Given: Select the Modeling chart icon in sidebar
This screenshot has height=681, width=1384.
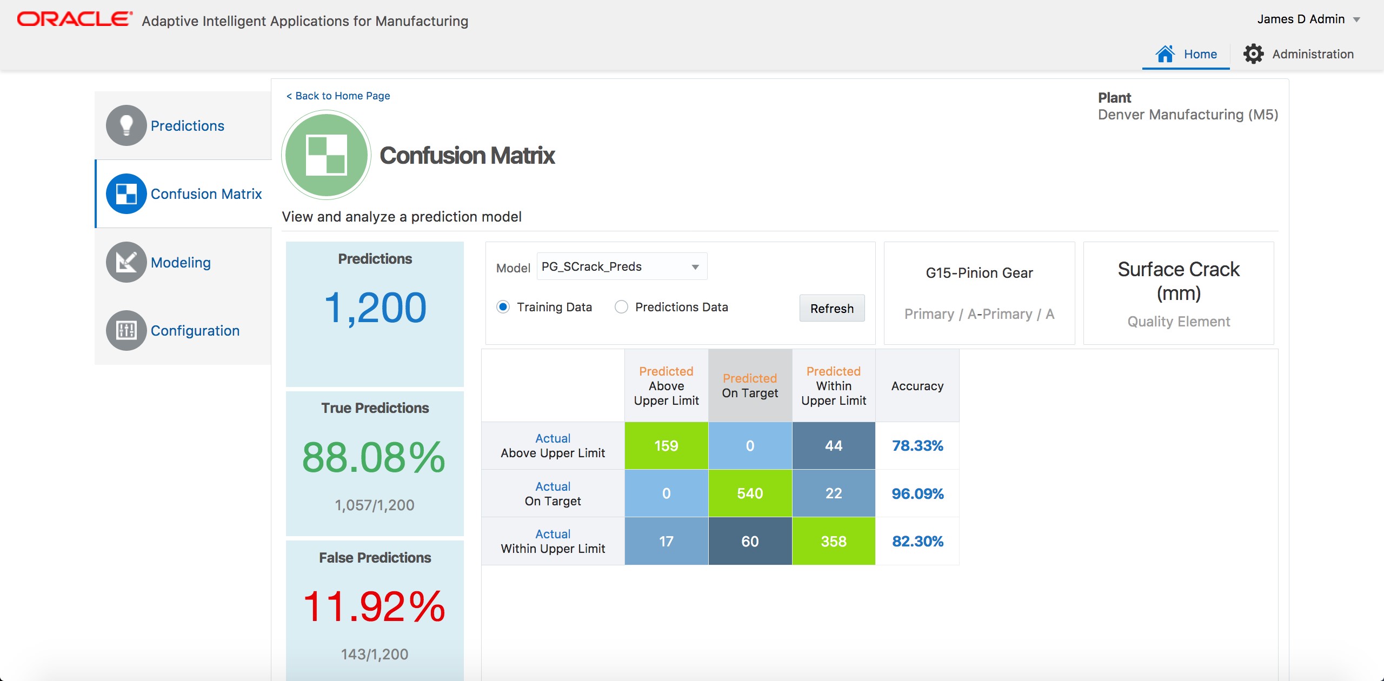Looking at the screenshot, I should 126,263.
